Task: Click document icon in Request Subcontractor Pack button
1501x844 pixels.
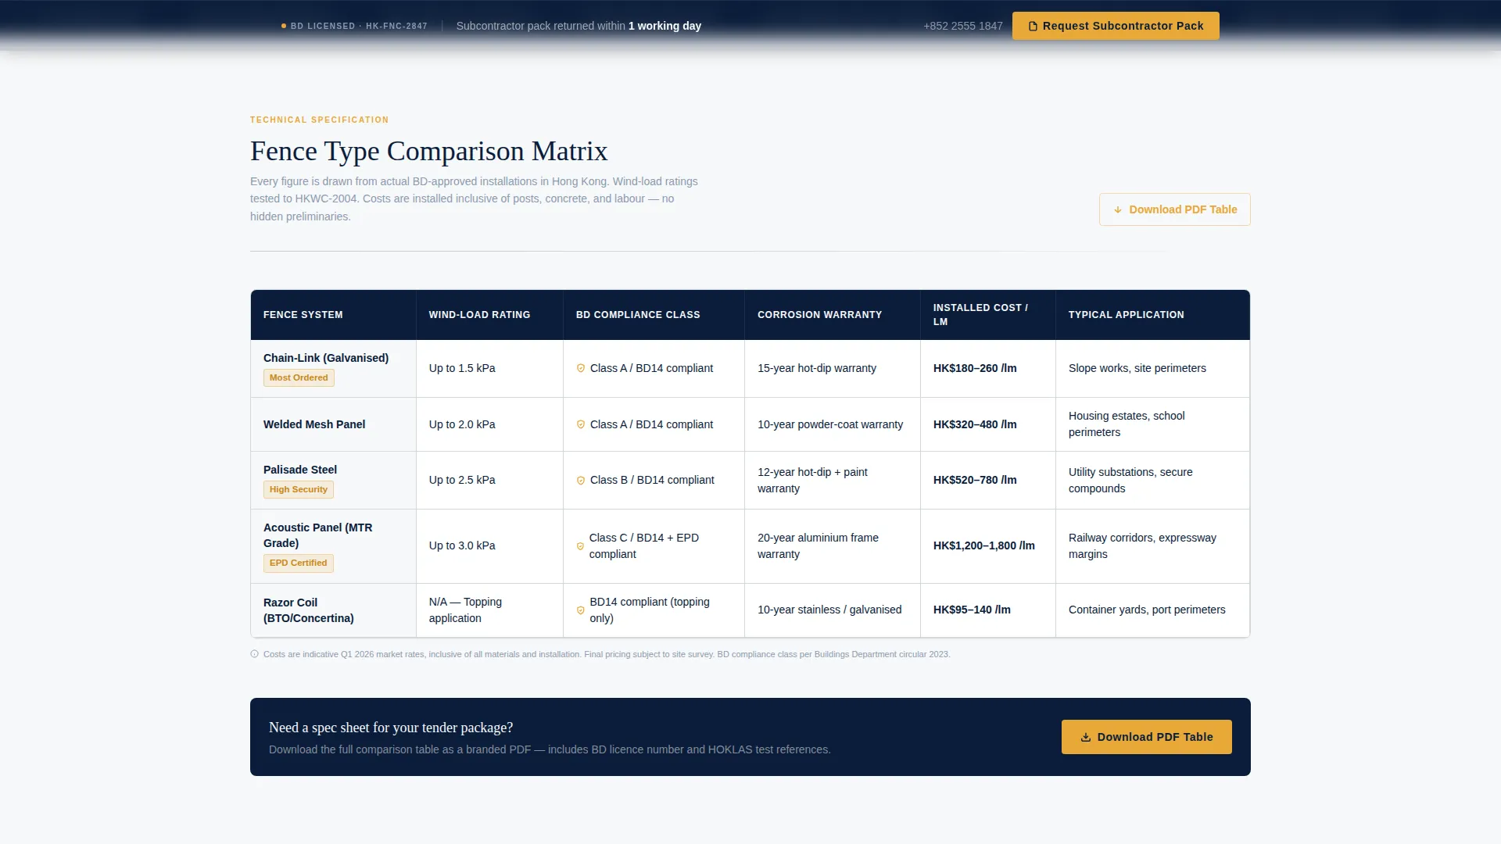Action: click(x=1033, y=27)
